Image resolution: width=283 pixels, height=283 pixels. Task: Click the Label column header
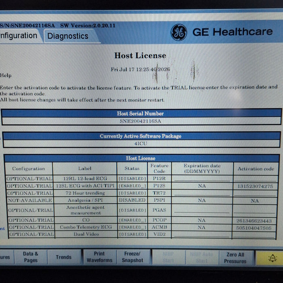84,169
